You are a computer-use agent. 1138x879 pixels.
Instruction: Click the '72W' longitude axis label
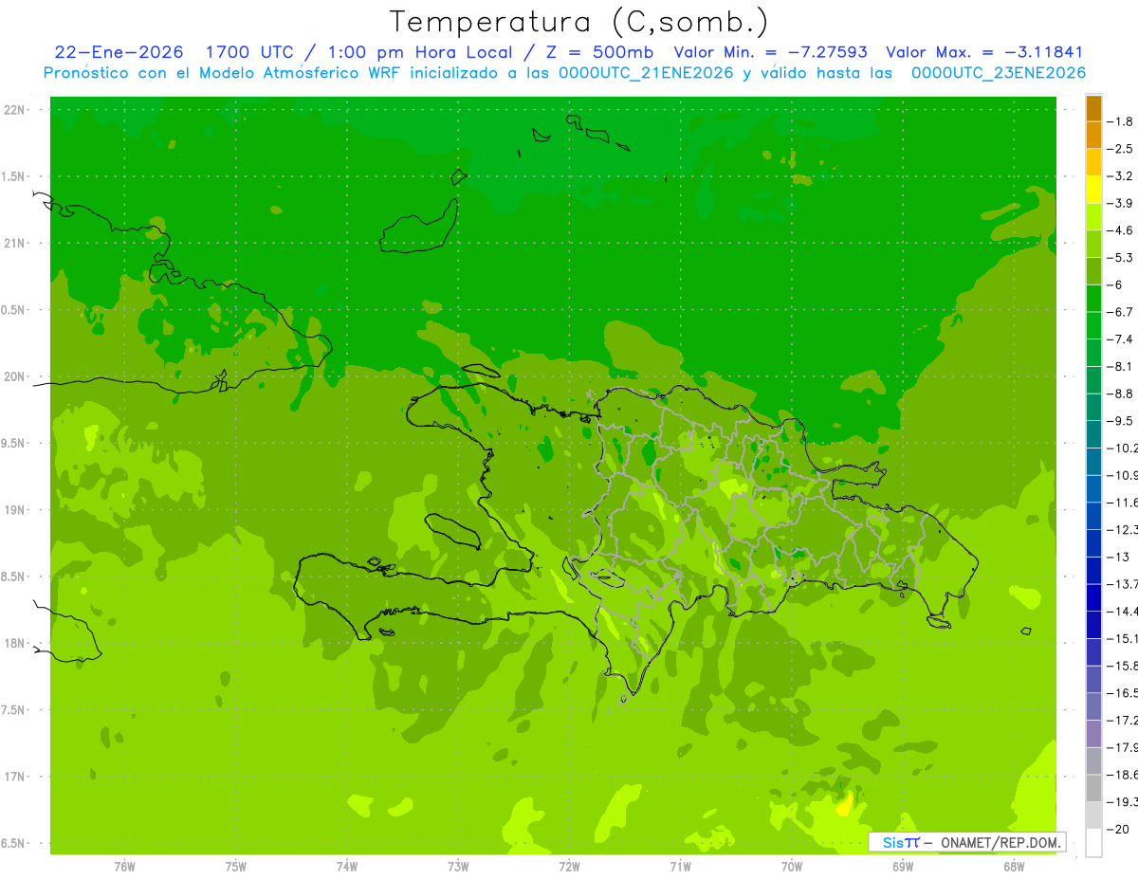(569, 866)
